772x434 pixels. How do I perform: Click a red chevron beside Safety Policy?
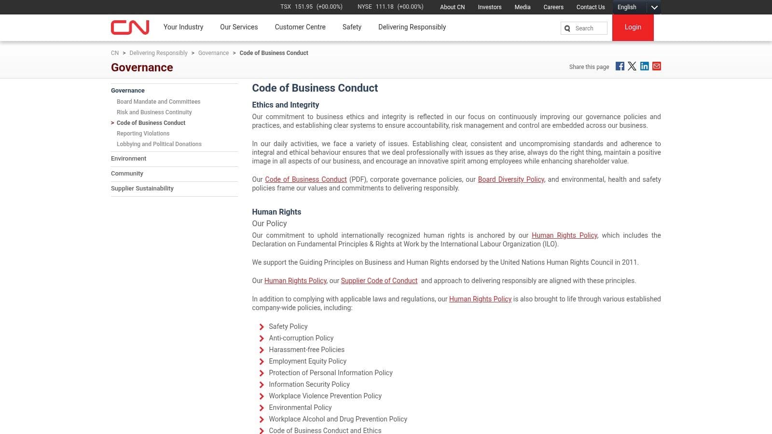click(x=261, y=327)
